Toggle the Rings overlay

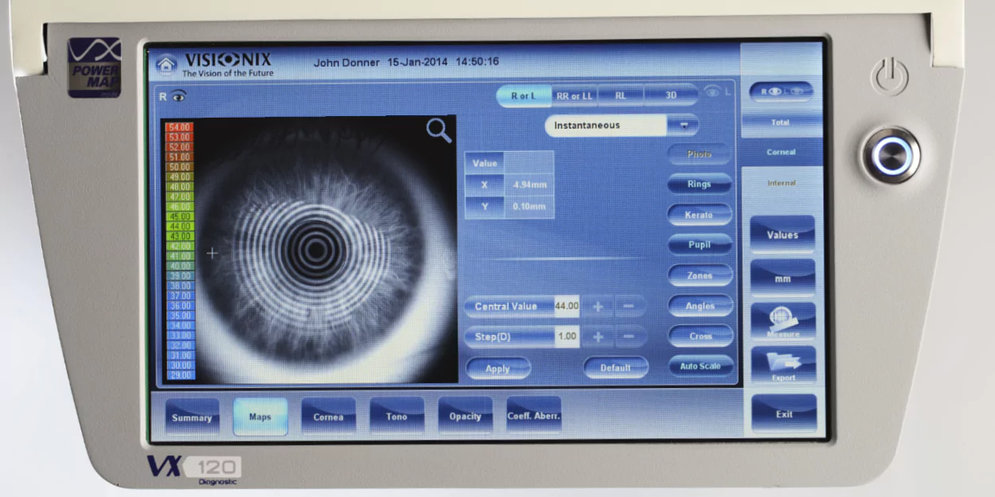pyautogui.click(x=699, y=184)
